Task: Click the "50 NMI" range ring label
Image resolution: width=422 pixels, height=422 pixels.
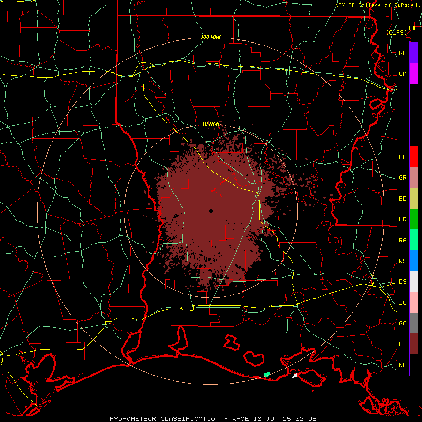Action: click(x=211, y=124)
